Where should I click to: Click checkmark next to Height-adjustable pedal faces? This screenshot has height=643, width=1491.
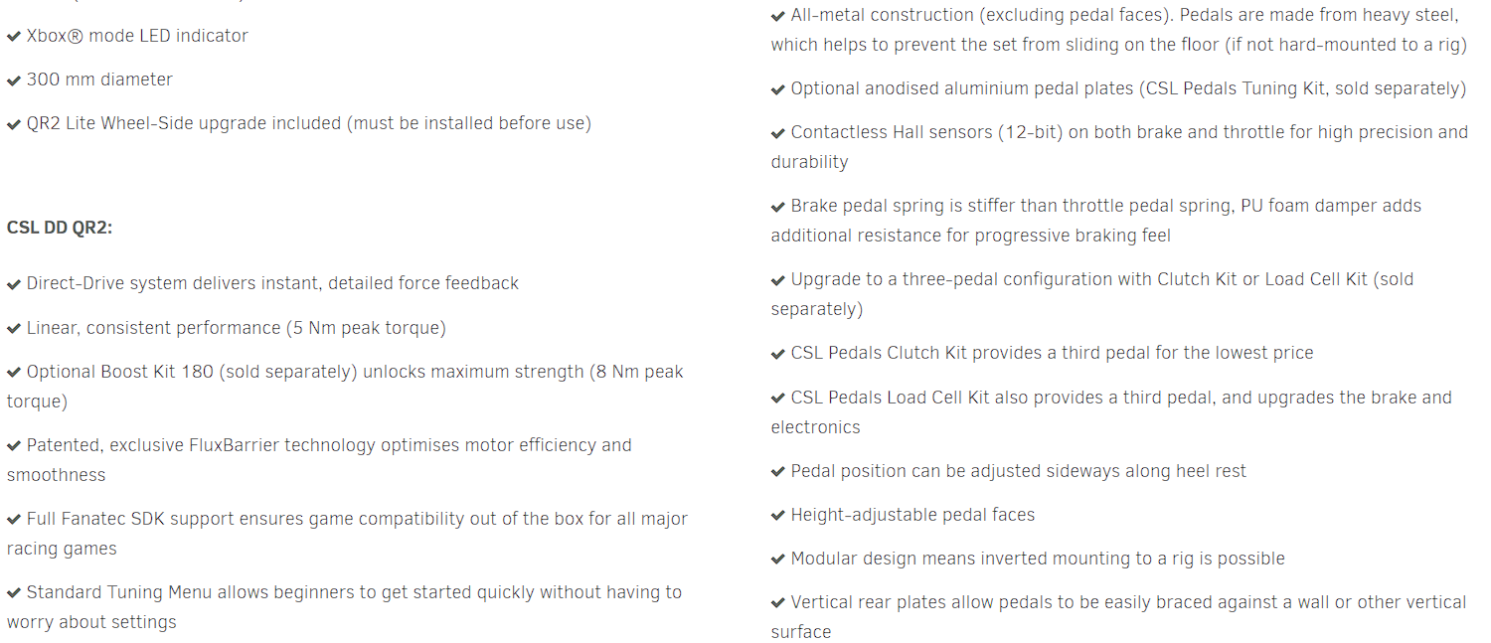pos(778,516)
